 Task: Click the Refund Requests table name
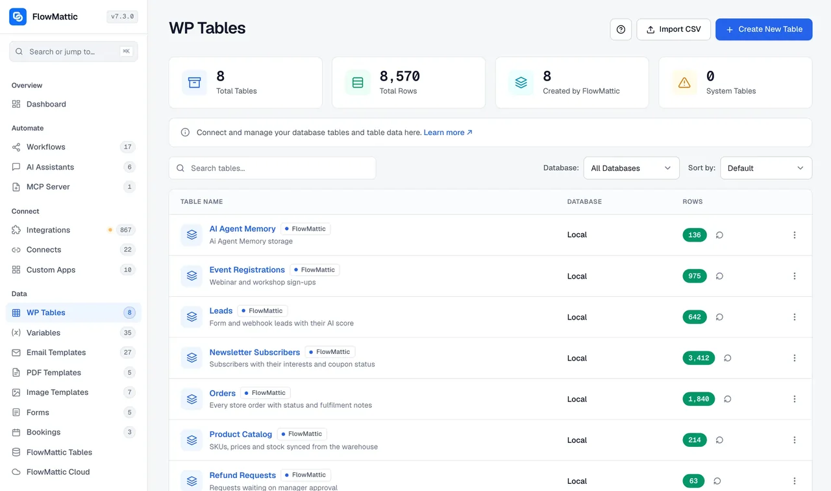pos(243,475)
